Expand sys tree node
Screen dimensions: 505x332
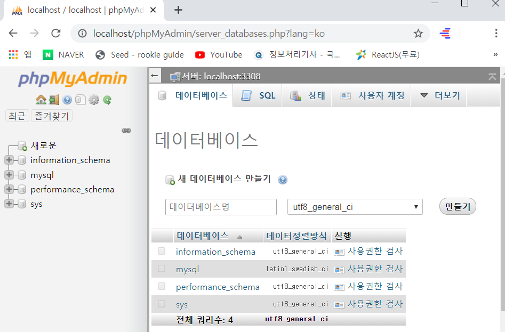(9, 204)
